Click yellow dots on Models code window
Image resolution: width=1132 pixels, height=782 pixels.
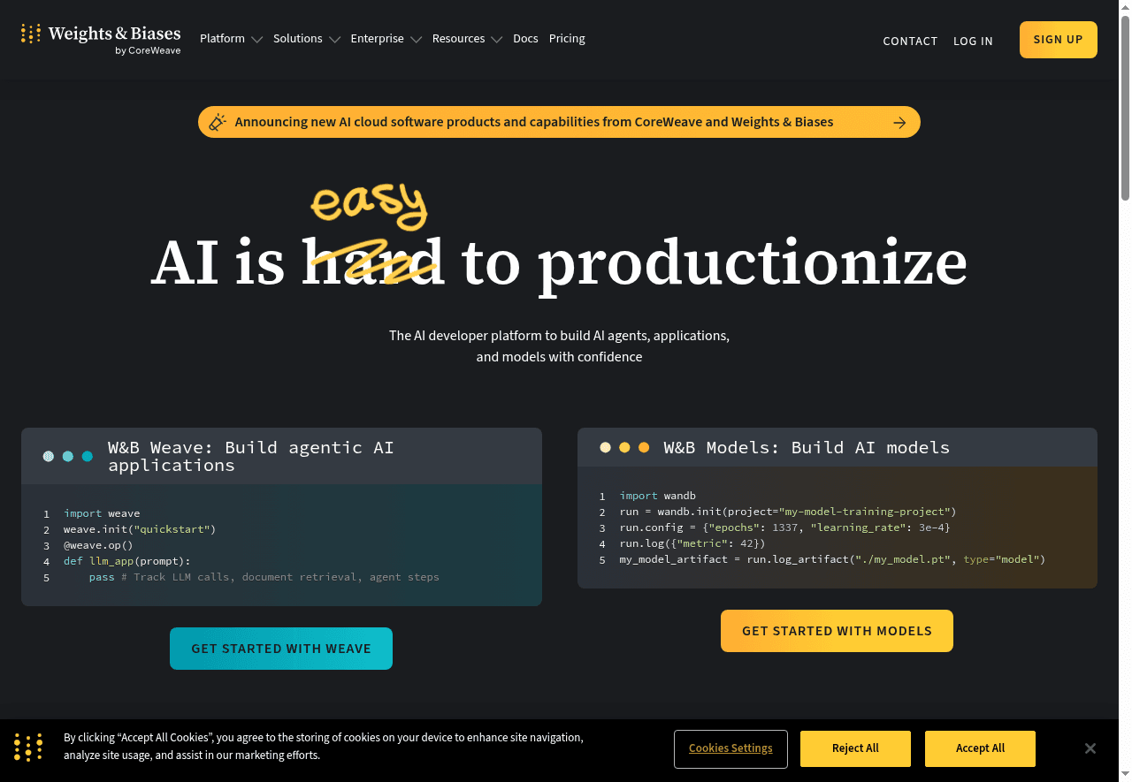click(624, 447)
